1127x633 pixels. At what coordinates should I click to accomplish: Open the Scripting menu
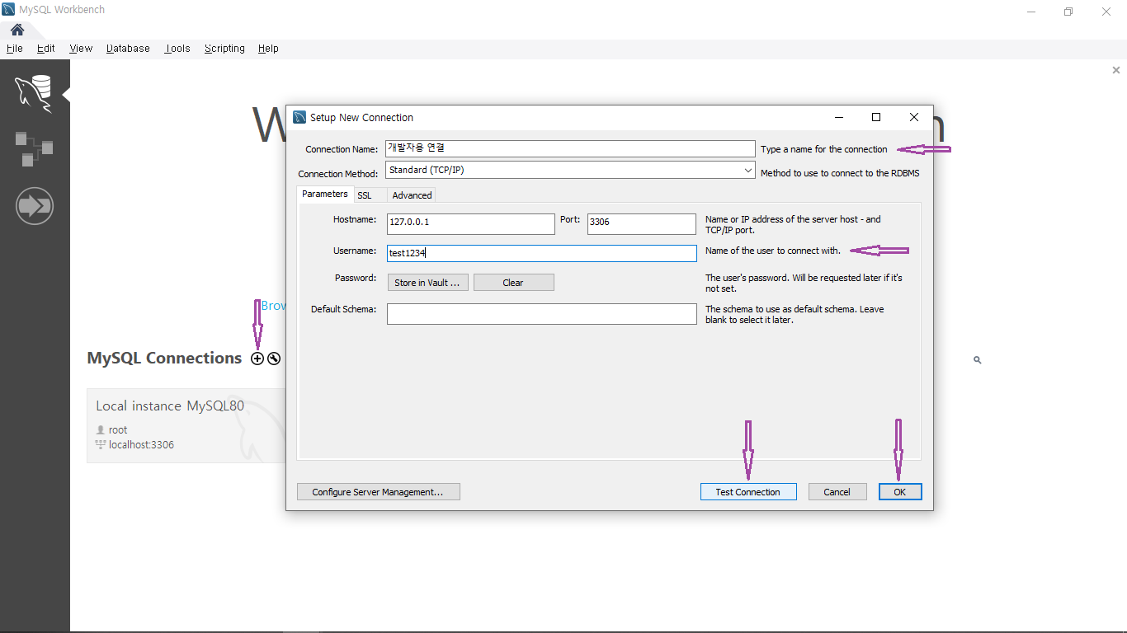(224, 49)
